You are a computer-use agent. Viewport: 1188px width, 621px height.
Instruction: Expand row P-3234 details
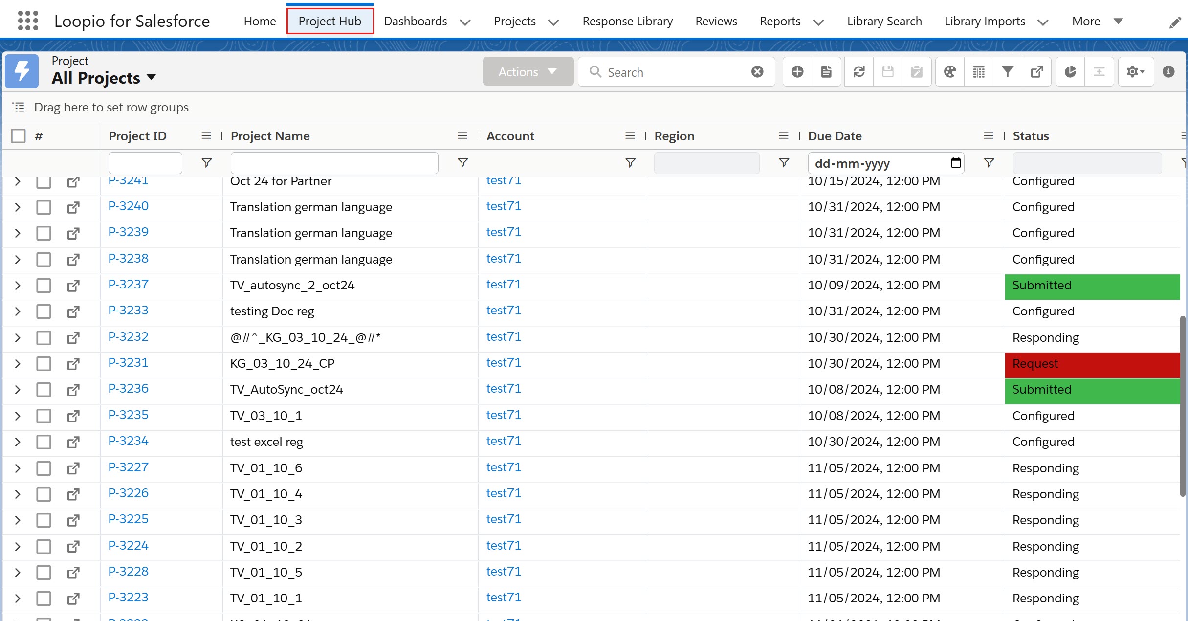pyautogui.click(x=18, y=442)
